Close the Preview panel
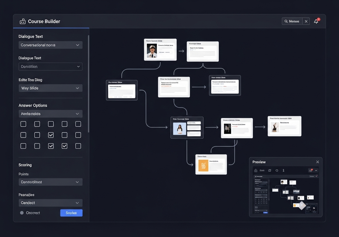This screenshot has width=339, height=237. pyautogui.click(x=318, y=162)
